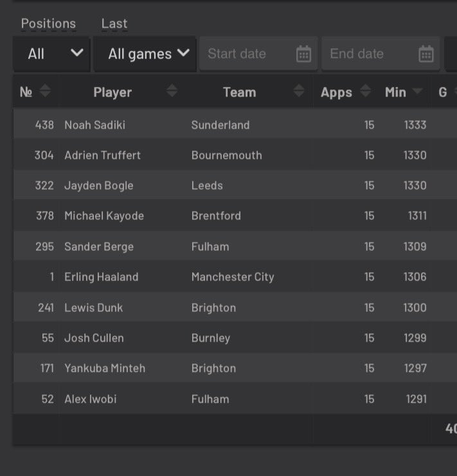The height and width of the screenshot is (476, 457).
Task: Expand the Positions All dropdown
Action: [52, 54]
